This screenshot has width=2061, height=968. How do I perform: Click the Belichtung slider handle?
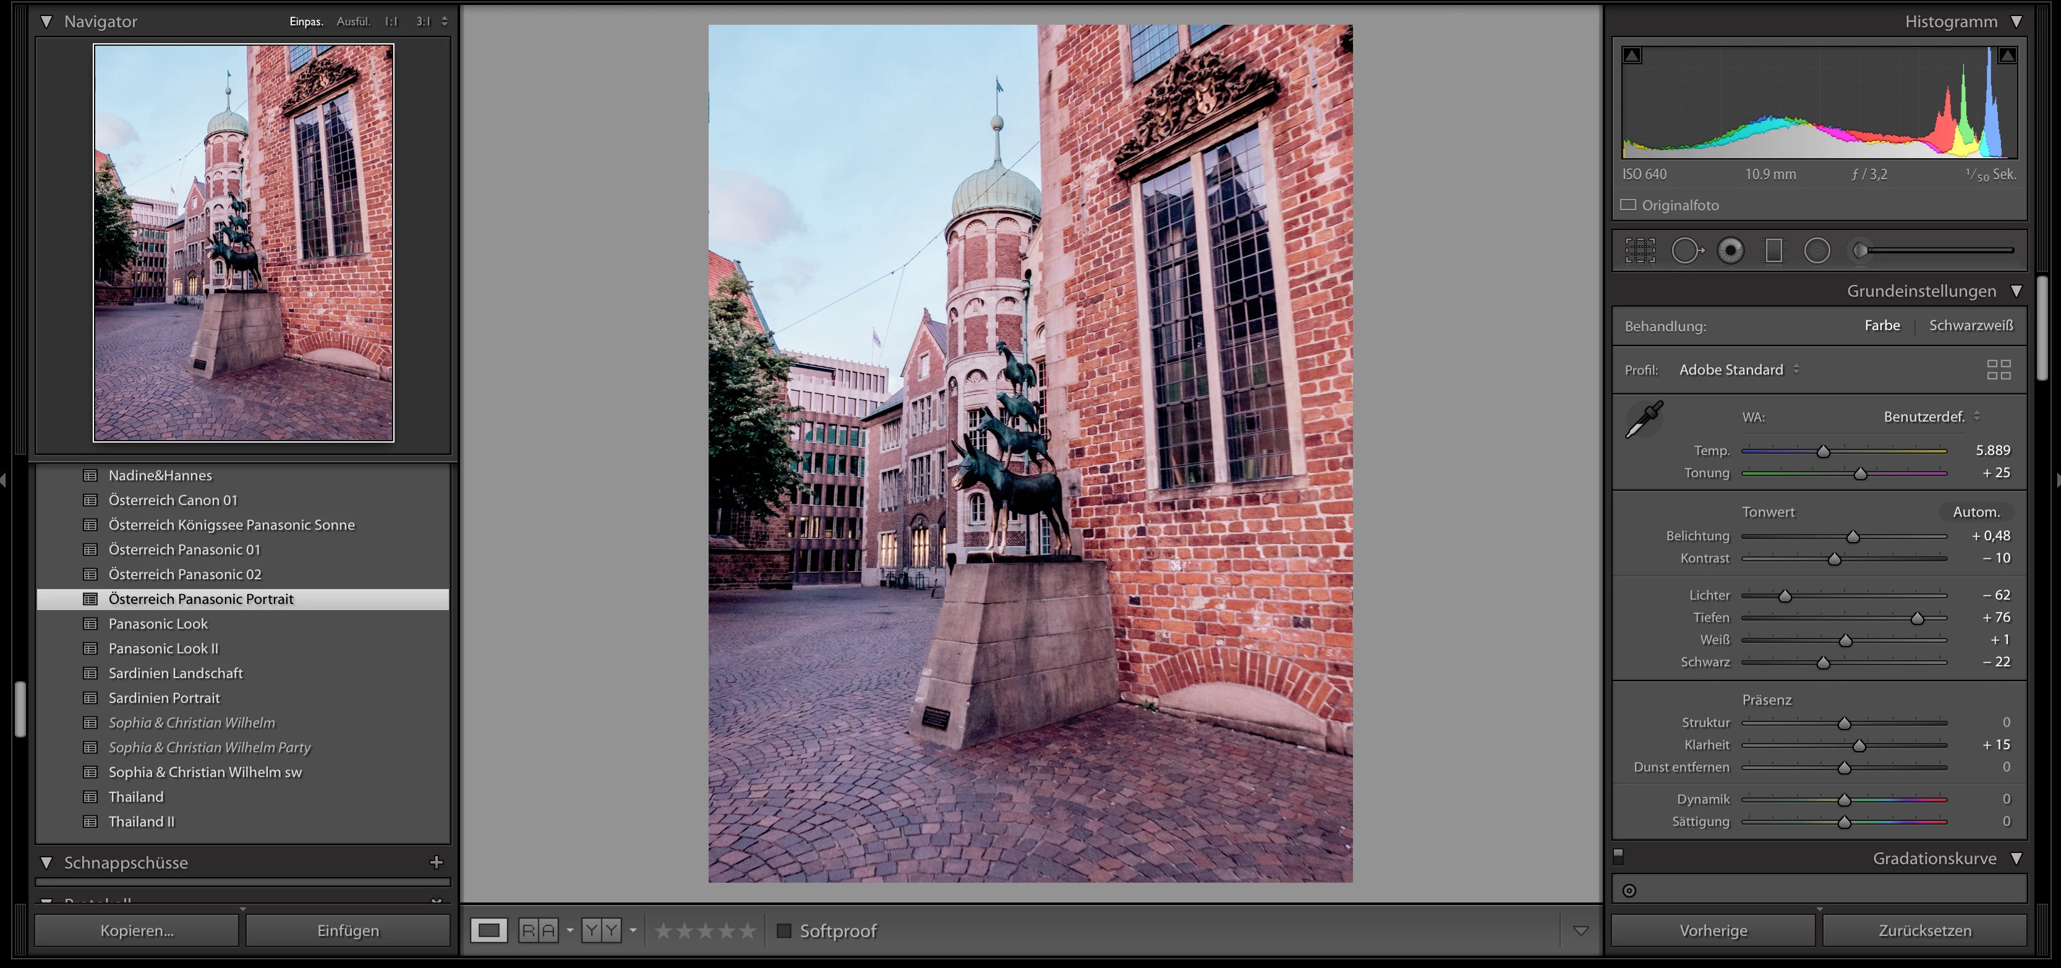[1852, 537]
